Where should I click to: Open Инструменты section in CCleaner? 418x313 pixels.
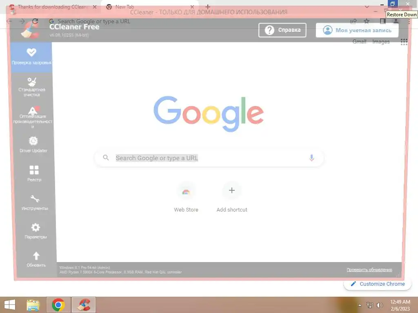35,202
